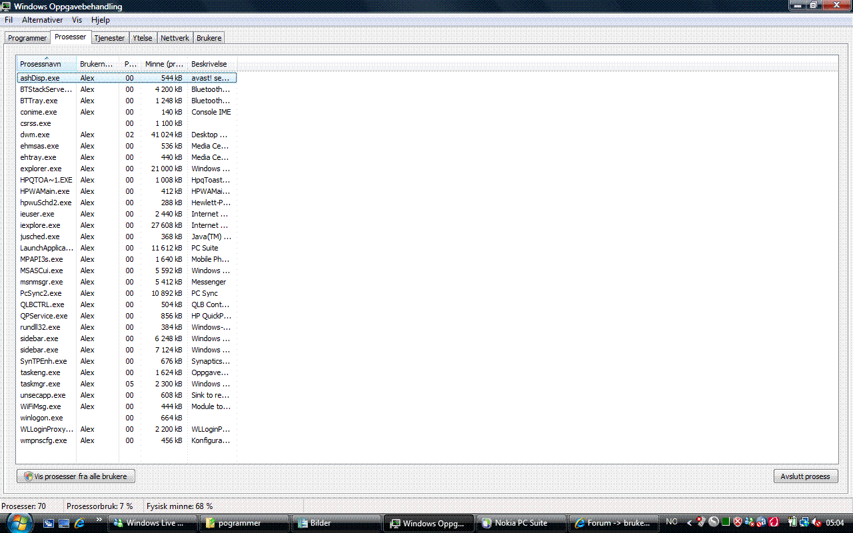The image size is (853, 533).
Task: Select the taskmgr.exe process row
Action: [x=127, y=384]
